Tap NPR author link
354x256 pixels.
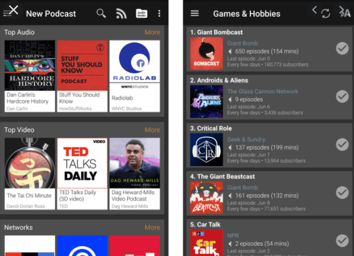pyautogui.click(x=233, y=235)
